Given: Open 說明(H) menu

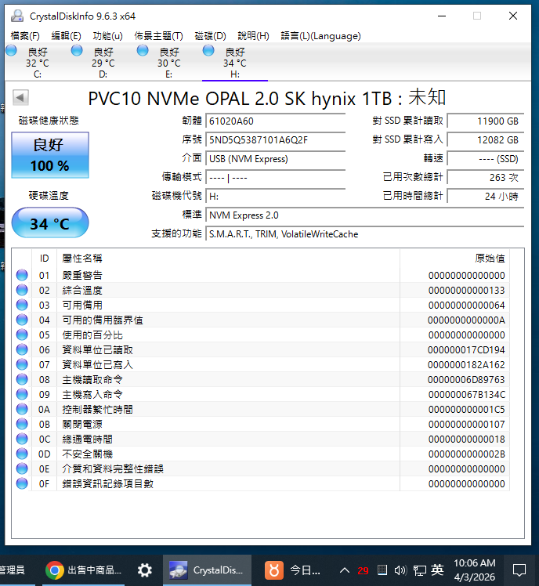Looking at the screenshot, I should (253, 36).
